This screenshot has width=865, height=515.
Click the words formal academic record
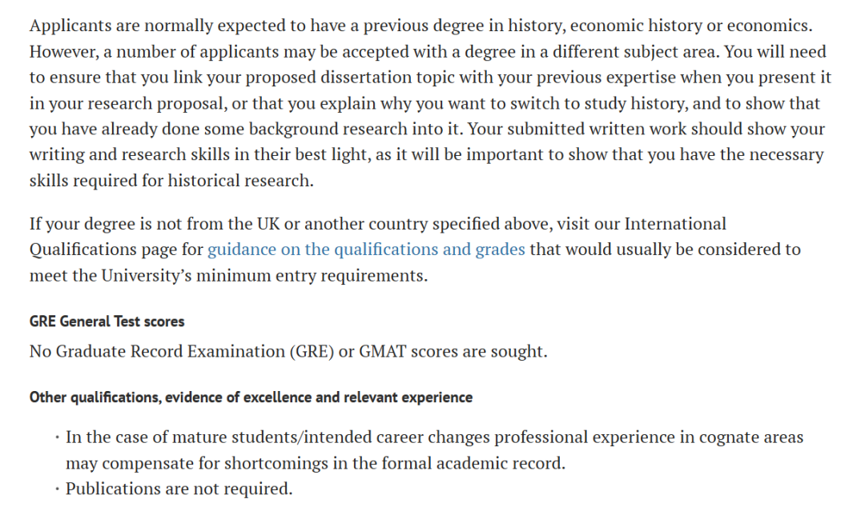489,464
